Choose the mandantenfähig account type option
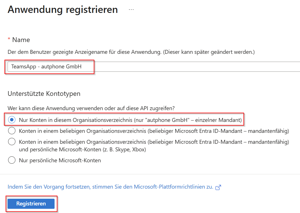300x213 pixels. 12,130
